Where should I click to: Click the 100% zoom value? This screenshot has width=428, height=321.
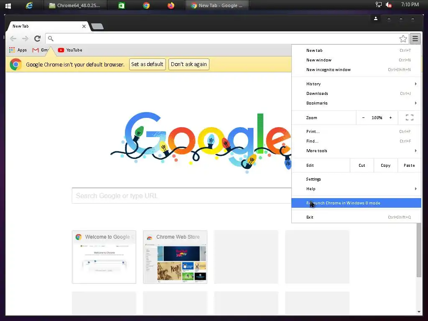(377, 117)
